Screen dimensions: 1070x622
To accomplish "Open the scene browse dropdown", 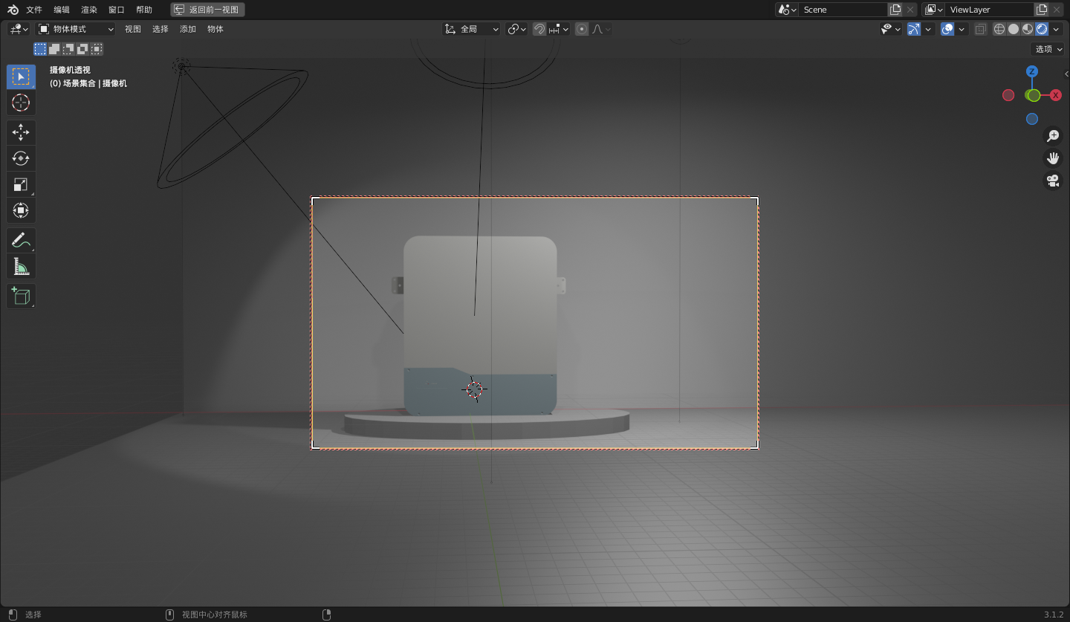I will [787, 10].
